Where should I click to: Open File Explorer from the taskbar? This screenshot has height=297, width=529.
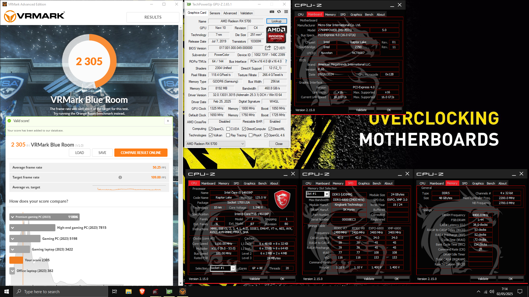tap(128, 291)
